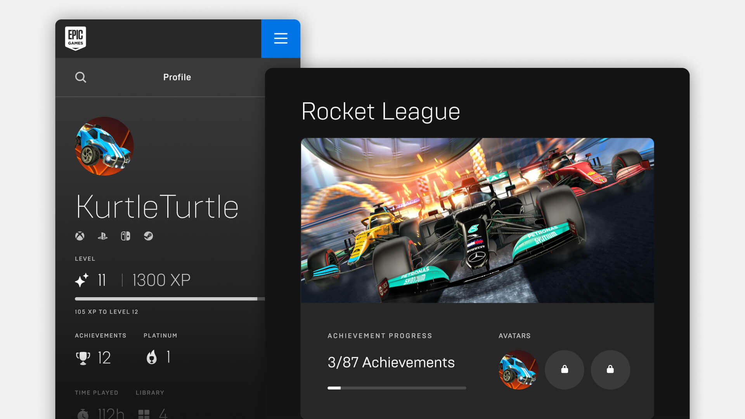Click the Rocket League game title
Viewport: 745px width, 419px height.
click(381, 111)
